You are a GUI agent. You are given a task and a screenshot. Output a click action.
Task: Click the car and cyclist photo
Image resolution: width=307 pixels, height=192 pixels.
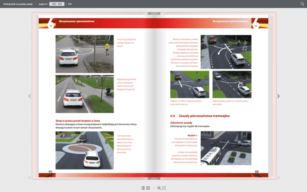[x=84, y=94]
